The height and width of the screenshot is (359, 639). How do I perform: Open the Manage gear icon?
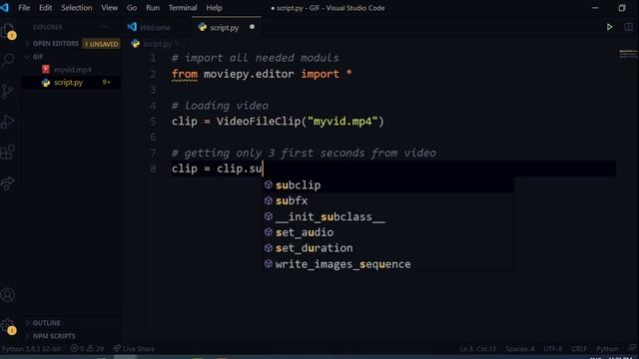(8, 326)
